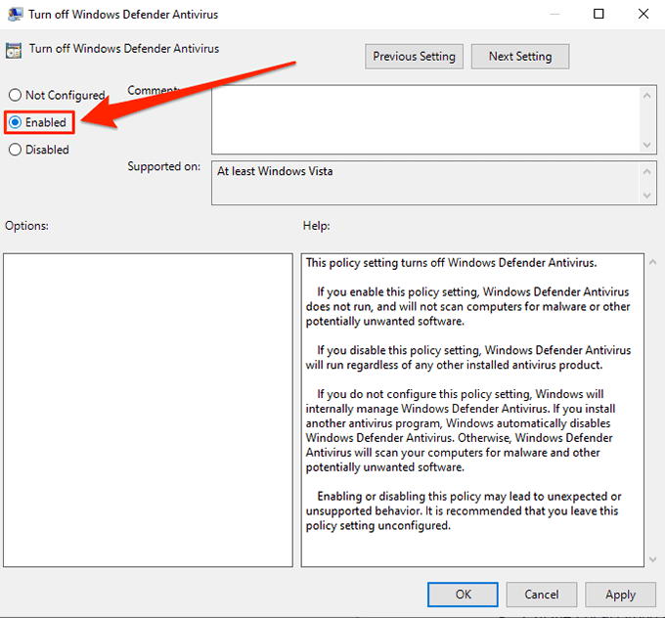Select the Enabled radio option
Viewport: 665px width, 618px height.
point(16,122)
